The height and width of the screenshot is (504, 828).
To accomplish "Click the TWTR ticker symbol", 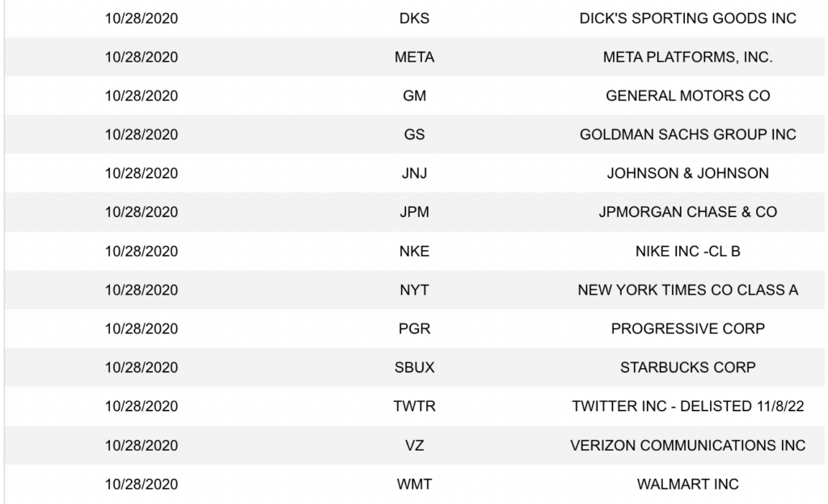I will coord(414,407).
